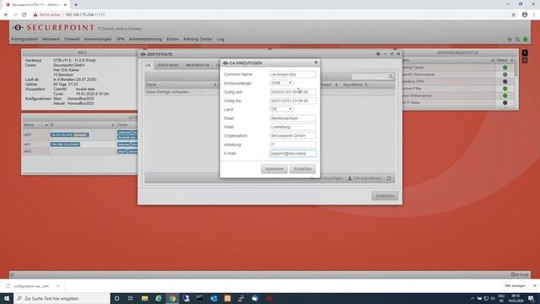The height and width of the screenshot is (304, 540).
Task: Click the Status column header in Anwendungsstatus
Action: click(505, 60)
